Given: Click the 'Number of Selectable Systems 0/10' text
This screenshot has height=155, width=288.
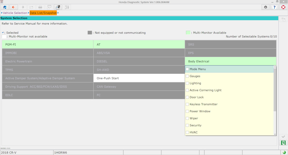Looking at the screenshot, I should coord(251,37).
